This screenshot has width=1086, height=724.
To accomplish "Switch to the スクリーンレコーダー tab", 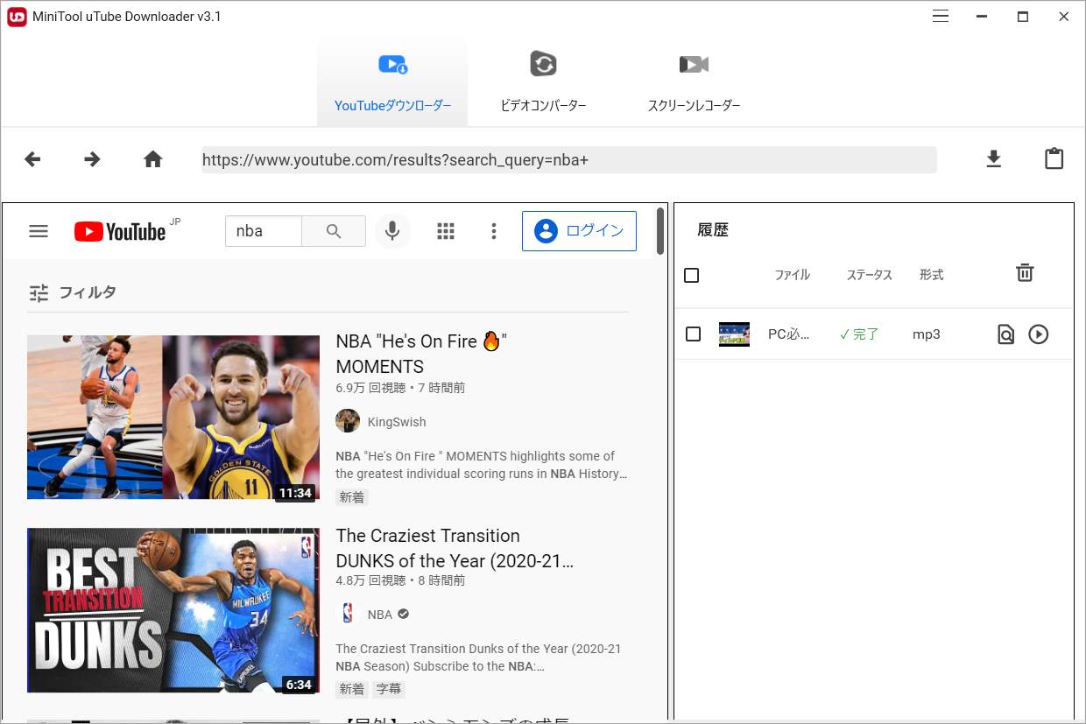I will (694, 82).
